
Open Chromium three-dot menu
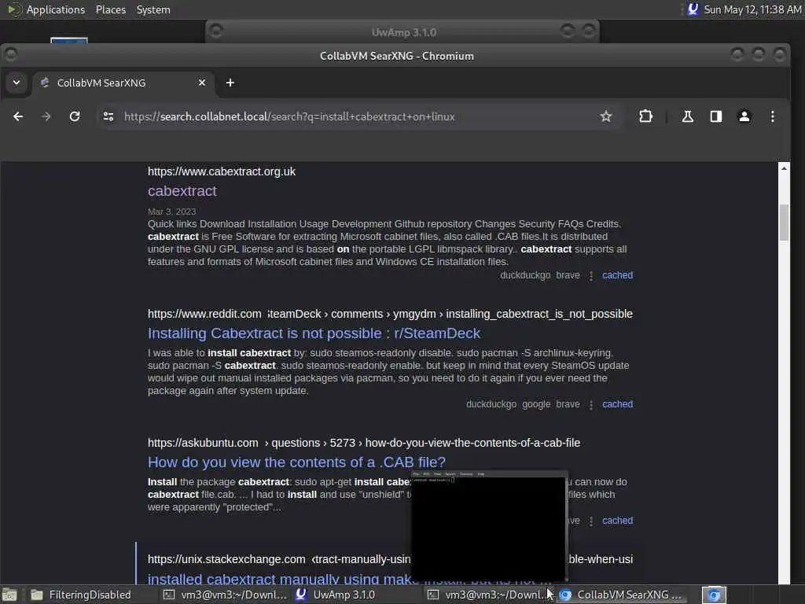click(x=772, y=116)
